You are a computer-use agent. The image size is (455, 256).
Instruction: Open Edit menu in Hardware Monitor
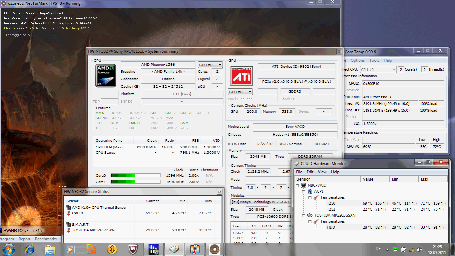click(x=310, y=172)
